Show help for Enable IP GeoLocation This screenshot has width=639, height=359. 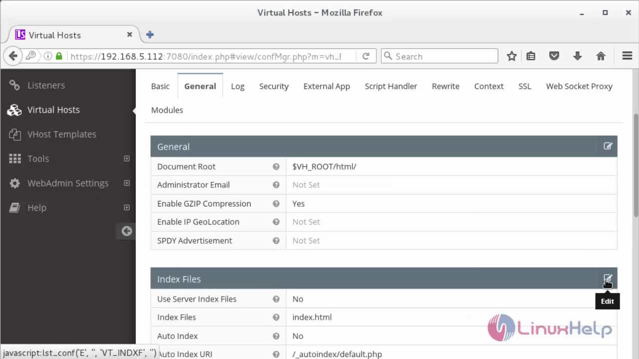pyautogui.click(x=276, y=222)
